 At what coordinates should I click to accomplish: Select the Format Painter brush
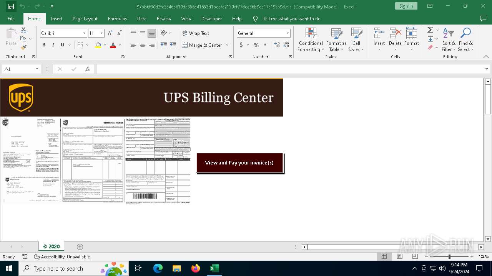(23, 48)
